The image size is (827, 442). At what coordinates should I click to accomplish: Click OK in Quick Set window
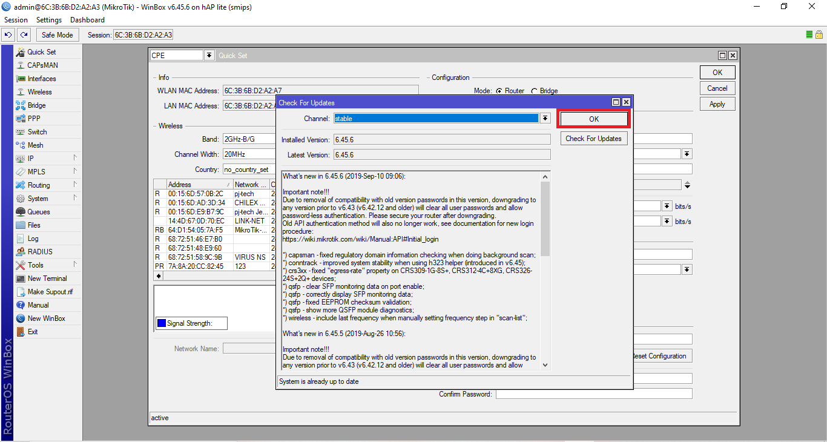717,73
